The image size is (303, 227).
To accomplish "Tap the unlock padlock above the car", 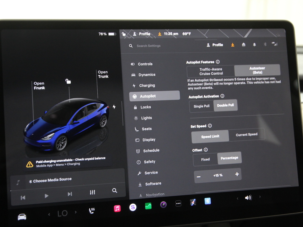I will [x=68, y=81].
